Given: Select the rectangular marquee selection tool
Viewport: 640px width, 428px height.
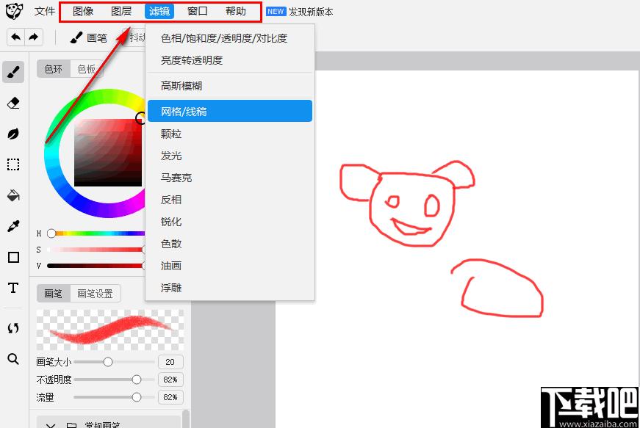Looking at the screenshot, I should click(13, 164).
